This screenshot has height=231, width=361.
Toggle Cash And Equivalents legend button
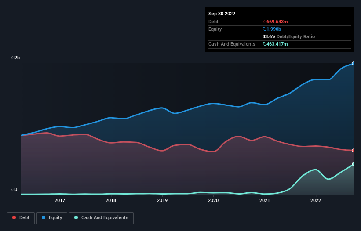click(101, 218)
